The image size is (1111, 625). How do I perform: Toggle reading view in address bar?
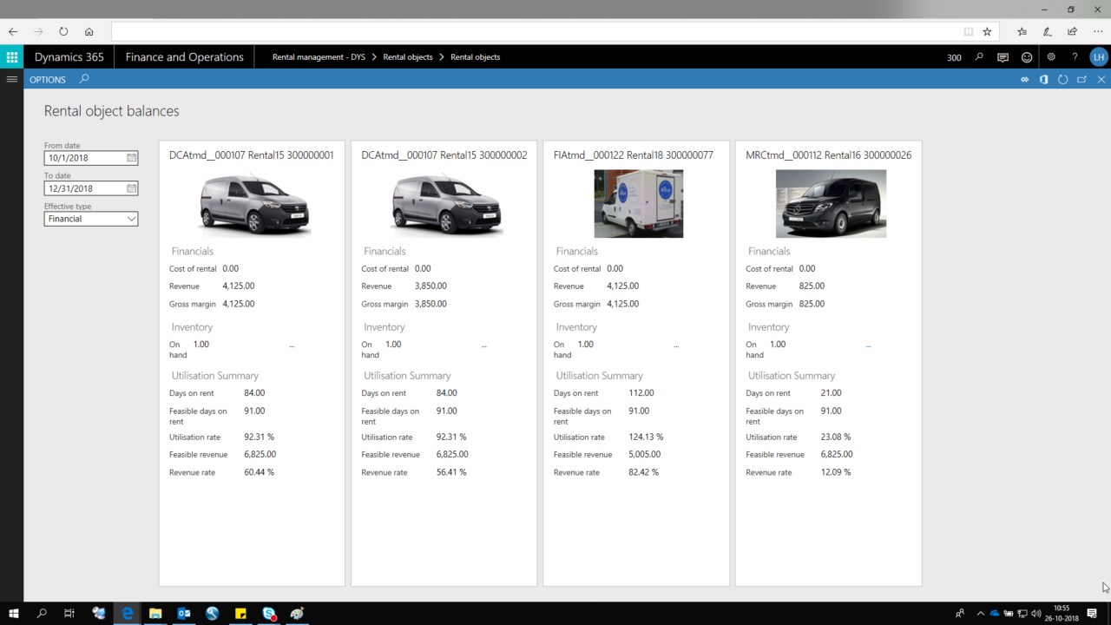pyautogui.click(x=969, y=31)
